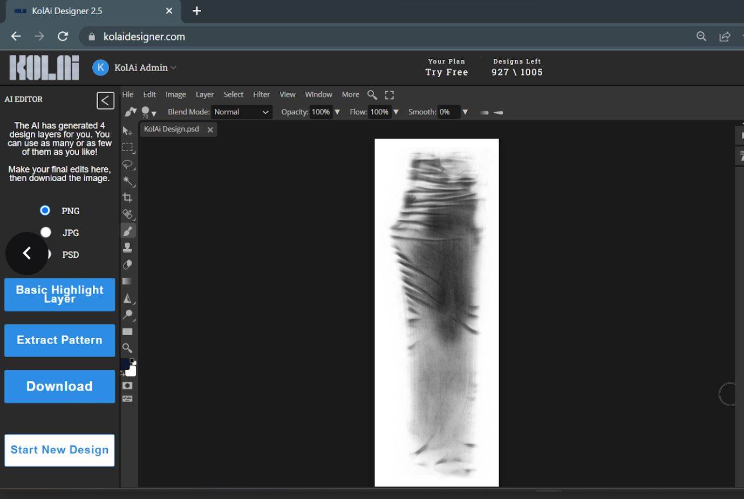
Task: Select the KolAi Design.psd tab
Action: pyautogui.click(x=170, y=129)
